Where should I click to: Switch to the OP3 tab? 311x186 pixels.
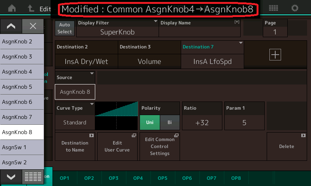point(114,178)
